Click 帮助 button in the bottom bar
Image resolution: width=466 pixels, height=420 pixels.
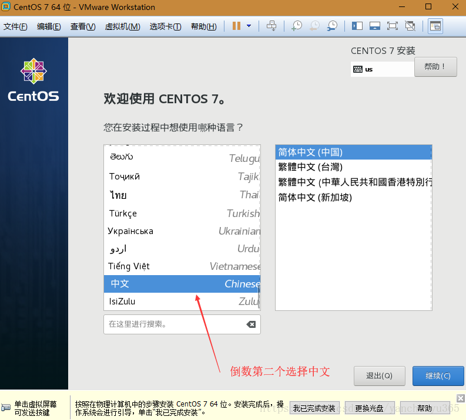[424, 408]
